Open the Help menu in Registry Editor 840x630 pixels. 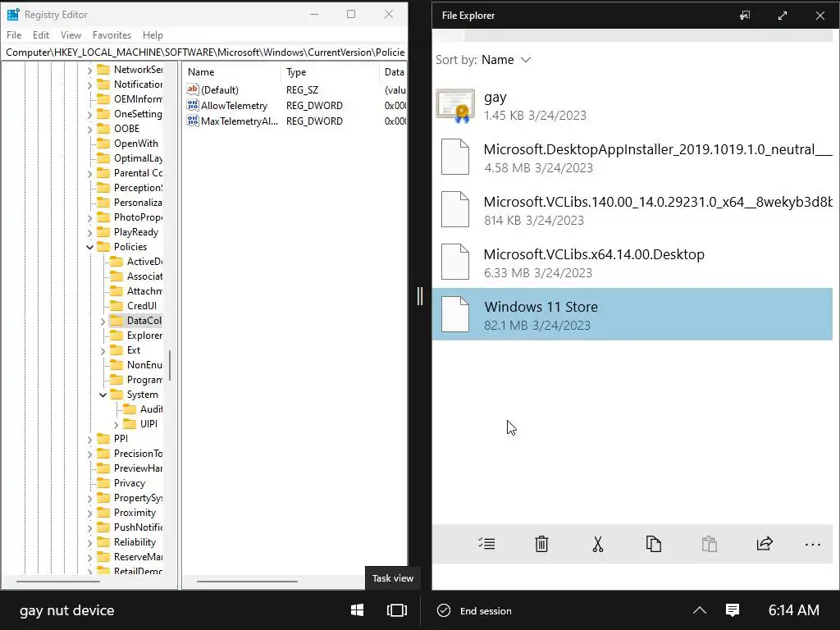(x=153, y=34)
